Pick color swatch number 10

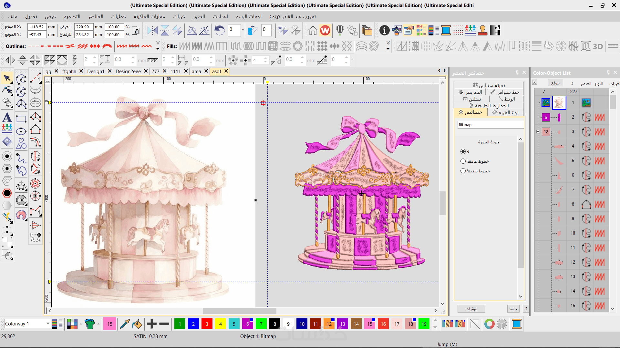[x=302, y=324]
